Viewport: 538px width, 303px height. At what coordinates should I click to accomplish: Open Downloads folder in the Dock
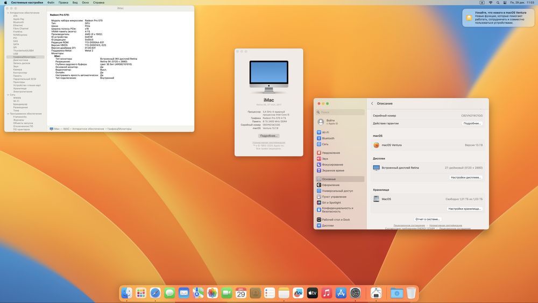pos(397,293)
